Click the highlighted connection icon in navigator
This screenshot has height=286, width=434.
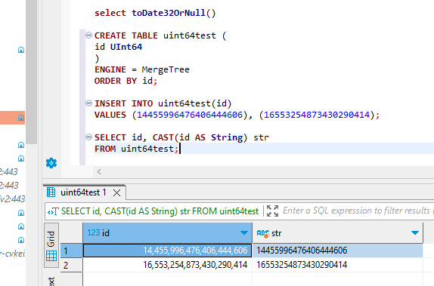[21, 118]
